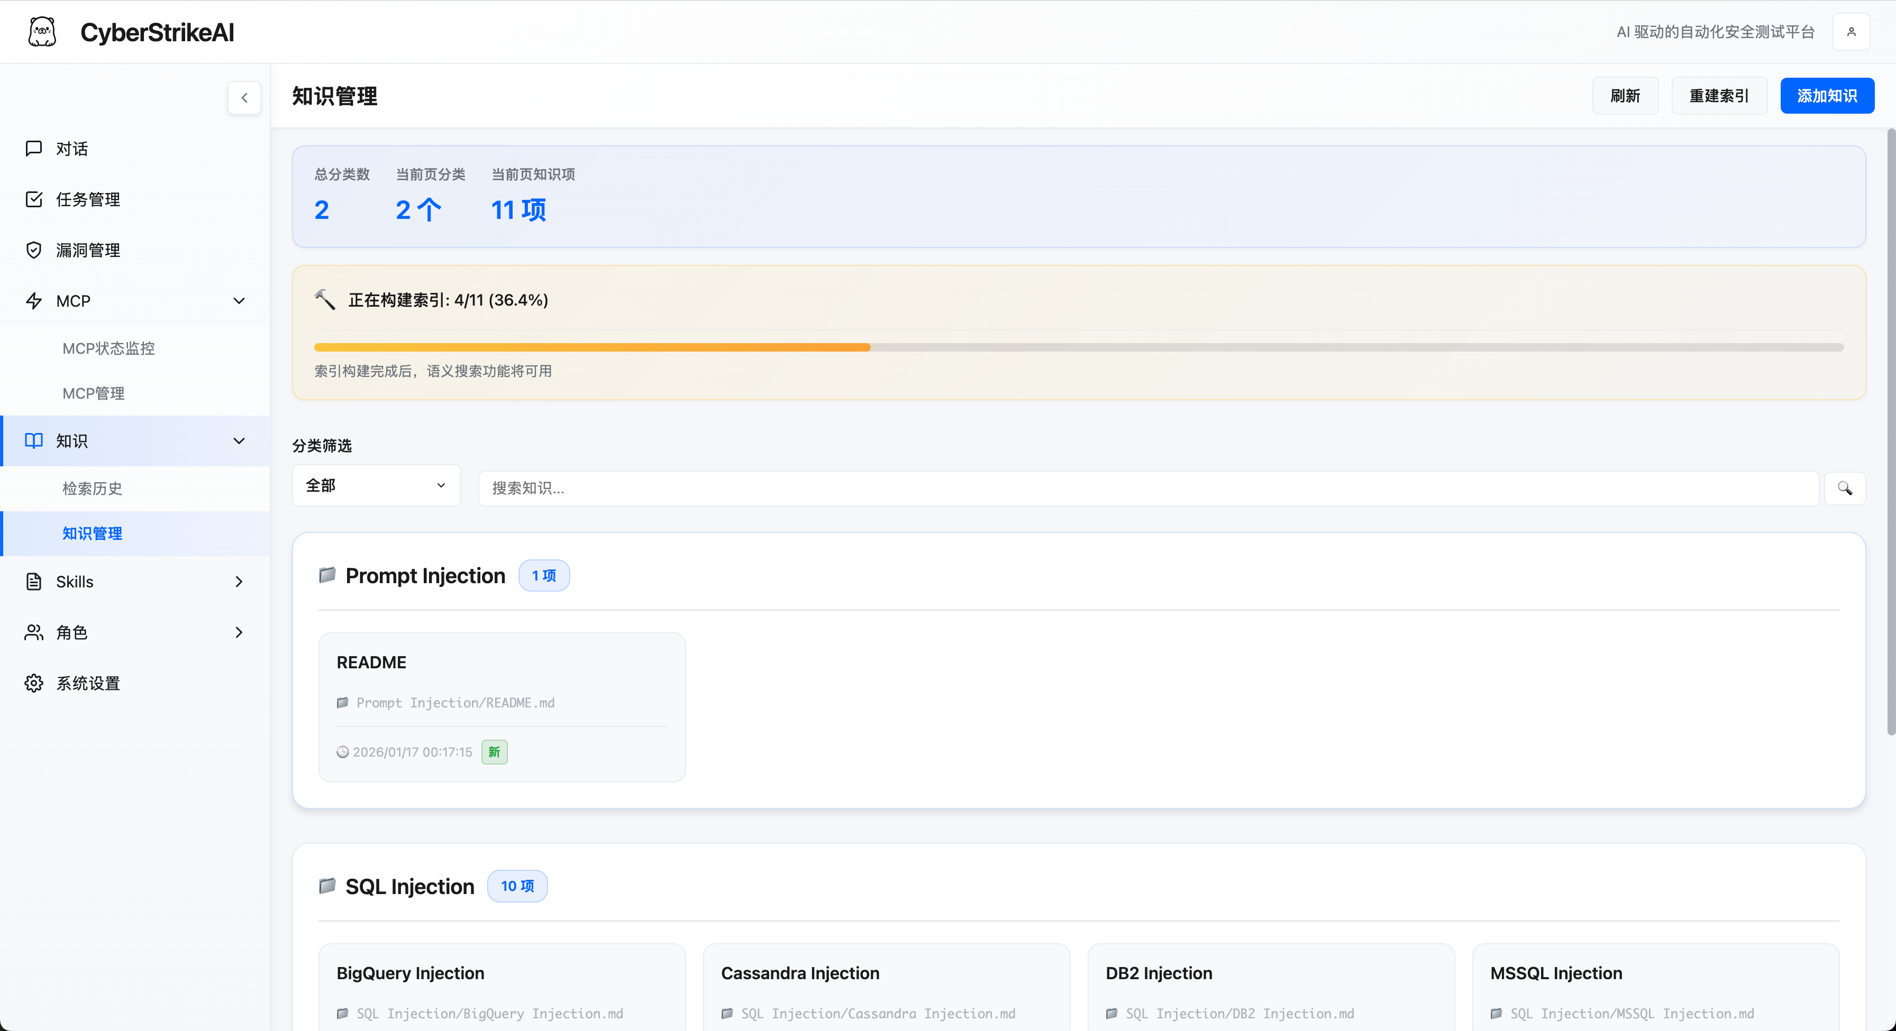Click the CyberStrikeAI panda logo
This screenshot has height=1031, width=1896.
pyautogui.click(x=42, y=31)
